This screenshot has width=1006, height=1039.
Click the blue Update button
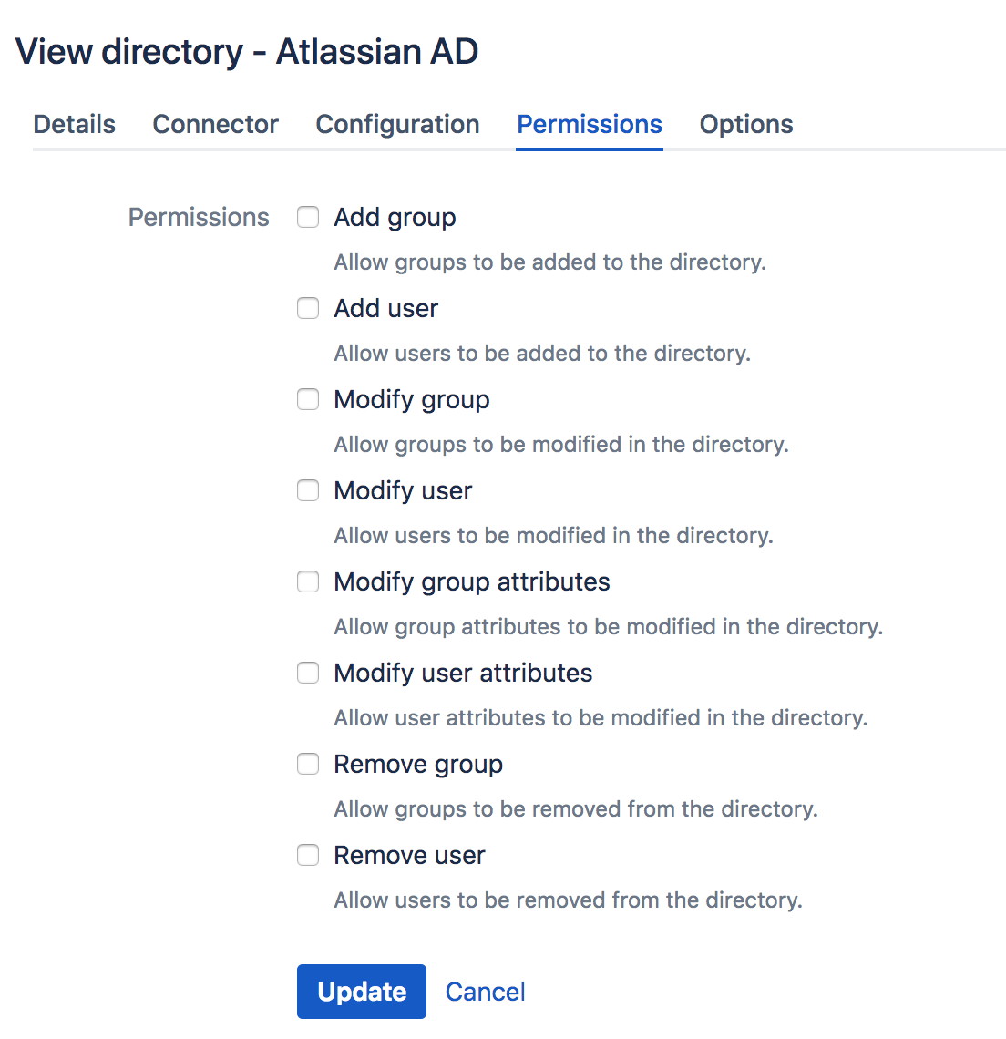361,992
